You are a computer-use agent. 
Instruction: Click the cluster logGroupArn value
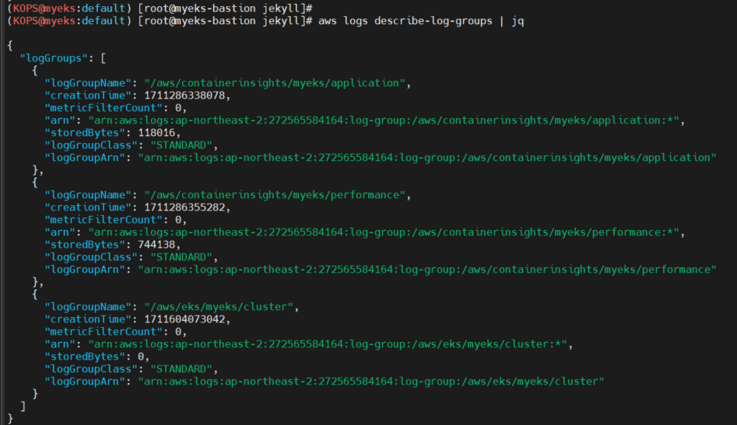pos(371,381)
